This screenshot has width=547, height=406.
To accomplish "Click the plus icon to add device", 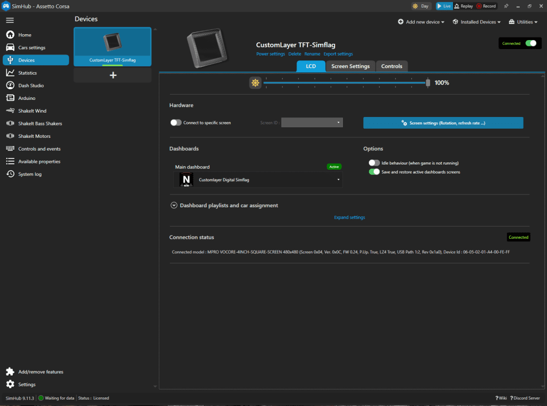I will (x=113, y=75).
